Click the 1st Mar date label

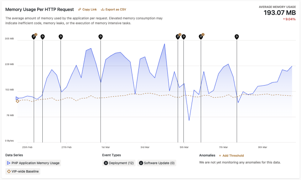tap(105, 147)
